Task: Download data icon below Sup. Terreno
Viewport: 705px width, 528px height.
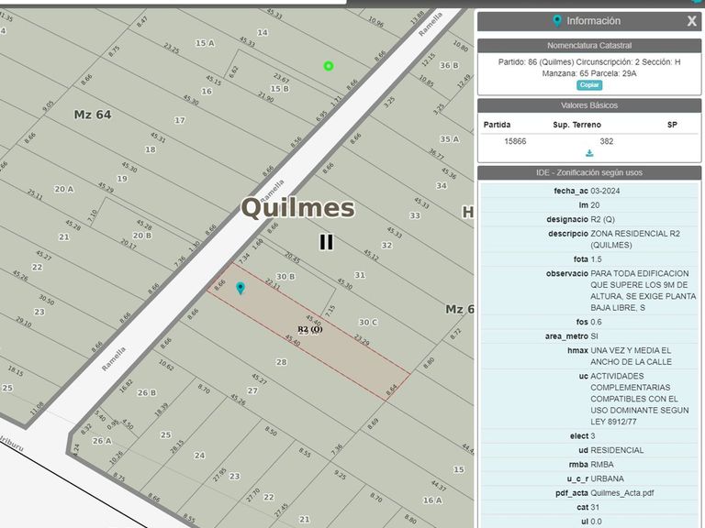Action: [589, 154]
